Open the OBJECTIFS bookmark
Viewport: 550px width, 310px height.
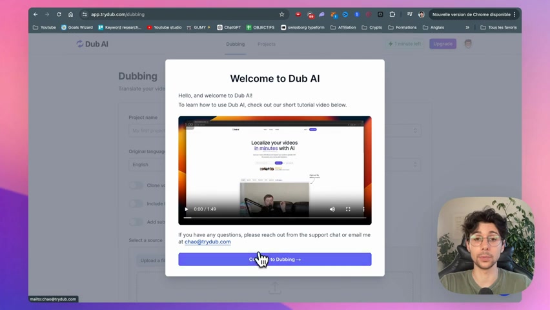pos(260,27)
